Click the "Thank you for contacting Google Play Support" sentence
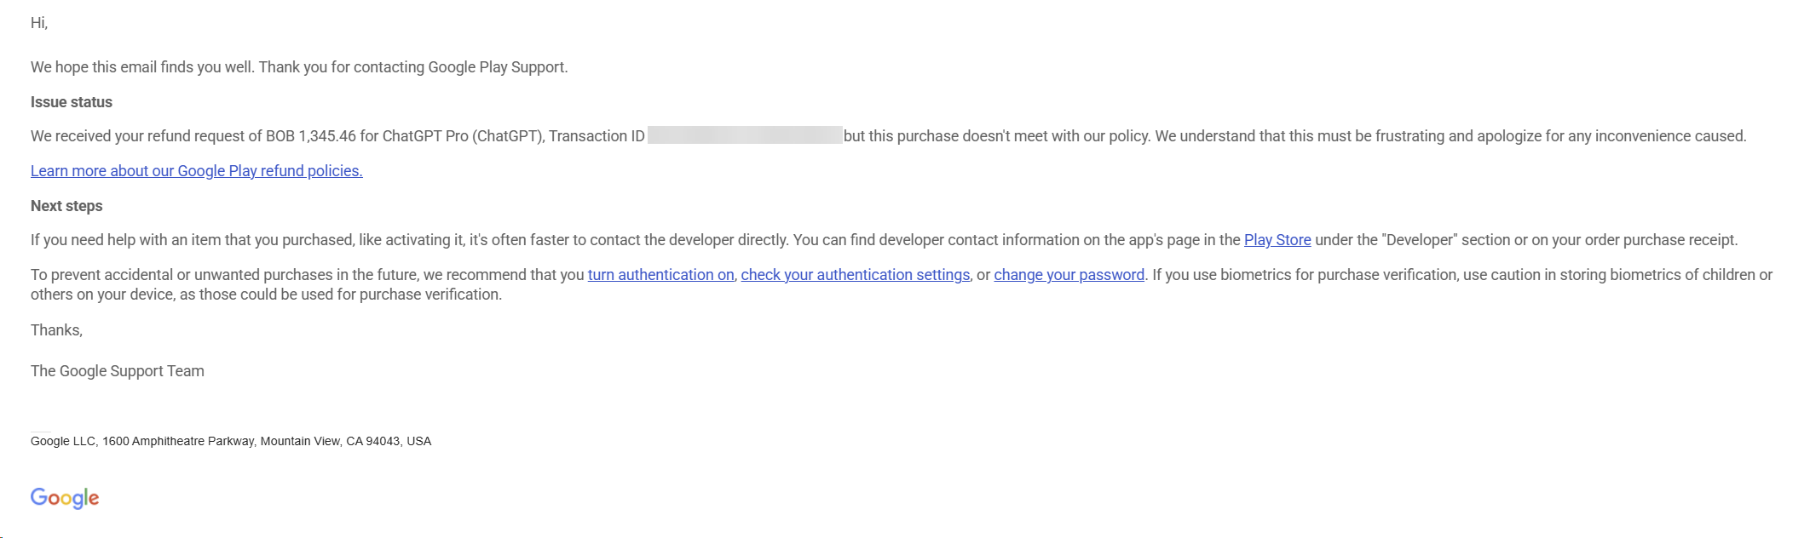This screenshot has height=538, width=1810. (x=413, y=67)
